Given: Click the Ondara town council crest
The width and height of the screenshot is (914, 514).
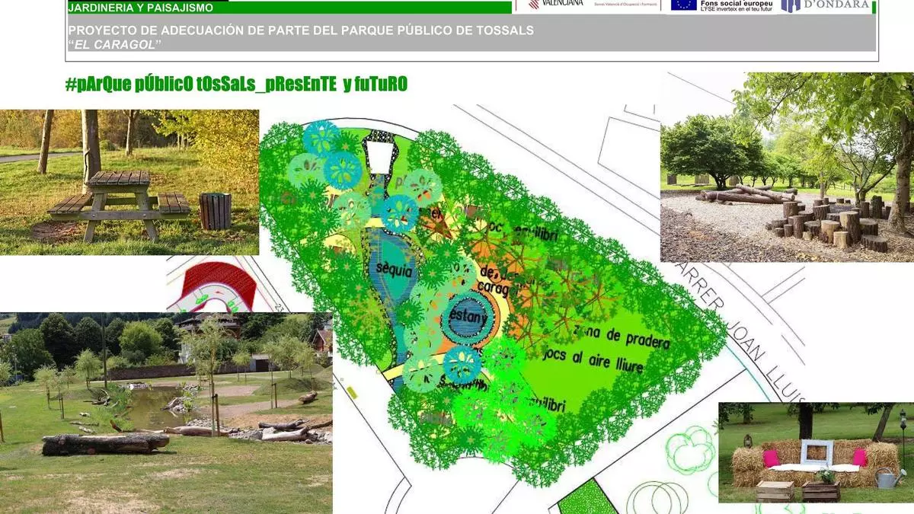Looking at the screenshot, I should [x=790, y=5].
